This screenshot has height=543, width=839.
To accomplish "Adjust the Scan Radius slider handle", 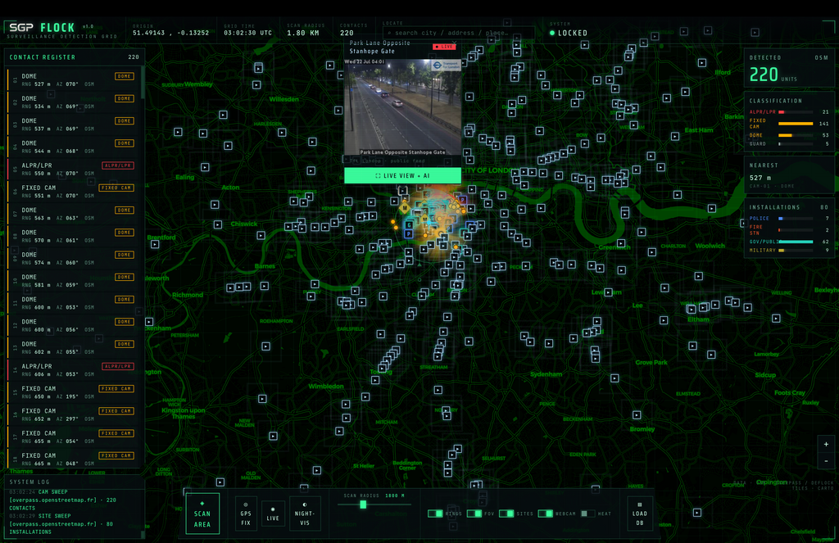I will click(363, 505).
